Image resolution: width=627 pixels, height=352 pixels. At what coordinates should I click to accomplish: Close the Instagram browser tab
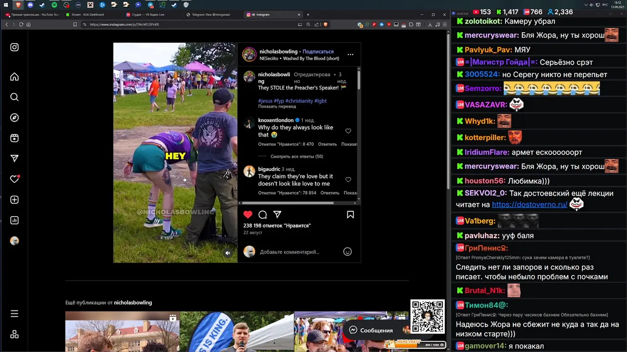point(299,15)
